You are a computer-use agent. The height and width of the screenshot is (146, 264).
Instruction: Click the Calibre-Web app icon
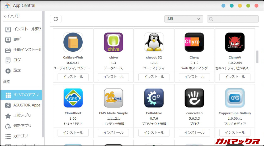pos(73,42)
